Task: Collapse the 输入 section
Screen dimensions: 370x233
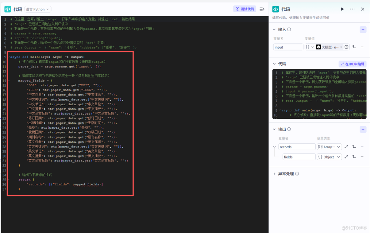Action: tap(274, 29)
